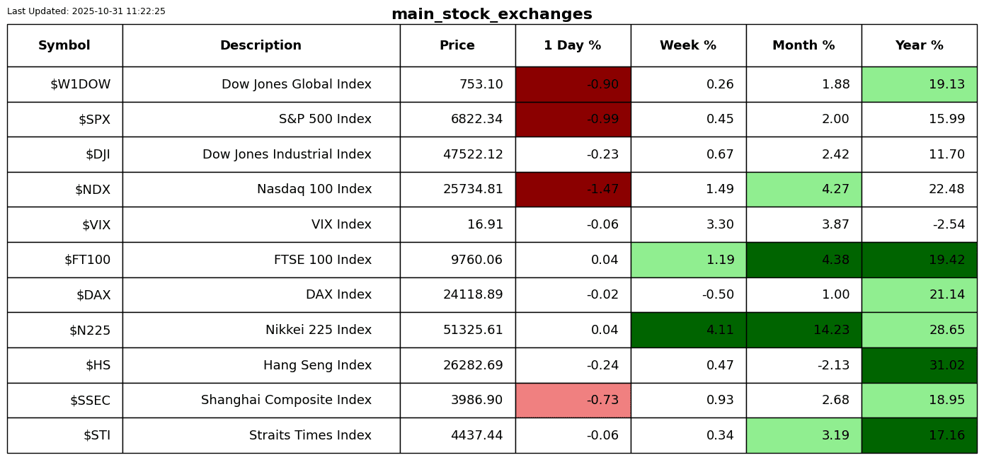The width and height of the screenshot is (984, 460).
Task: Select the $NDX symbol cell
Action: click(x=93, y=190)
